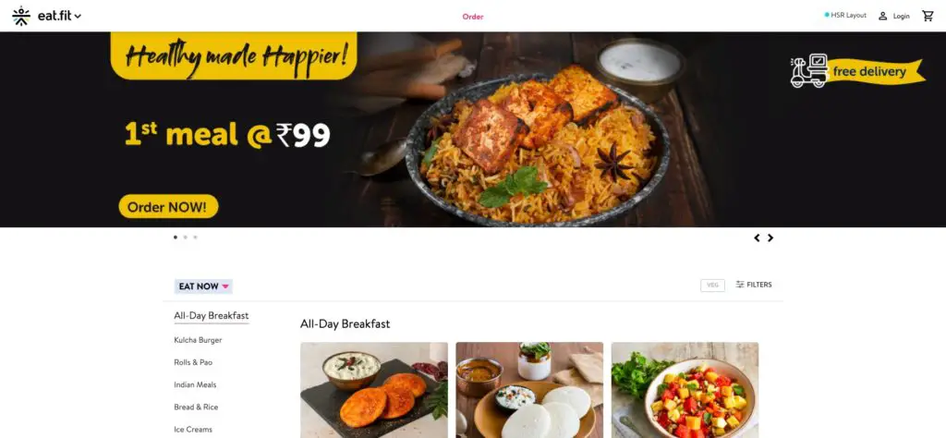
Task: Open the Rolls & Pao category
Action: 193,362
